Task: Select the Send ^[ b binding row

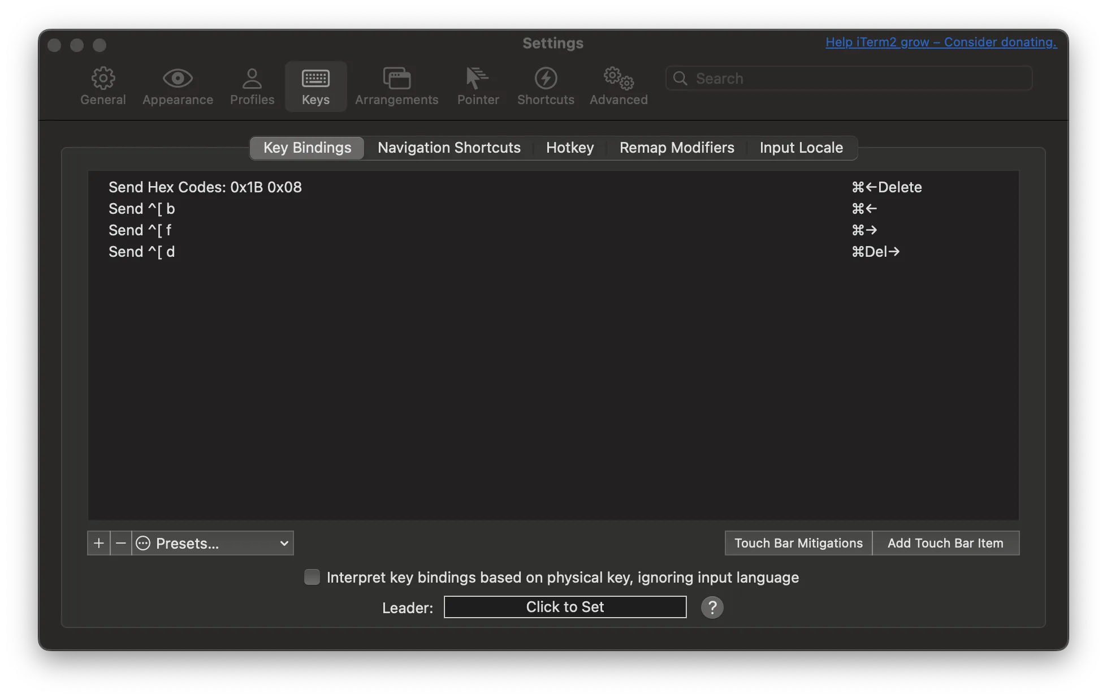Action: (553, 209)
